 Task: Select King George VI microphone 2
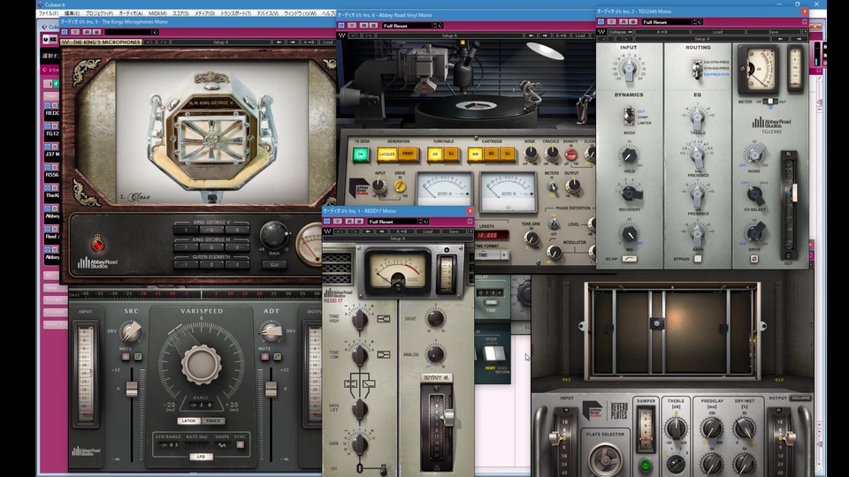point(211,247)
